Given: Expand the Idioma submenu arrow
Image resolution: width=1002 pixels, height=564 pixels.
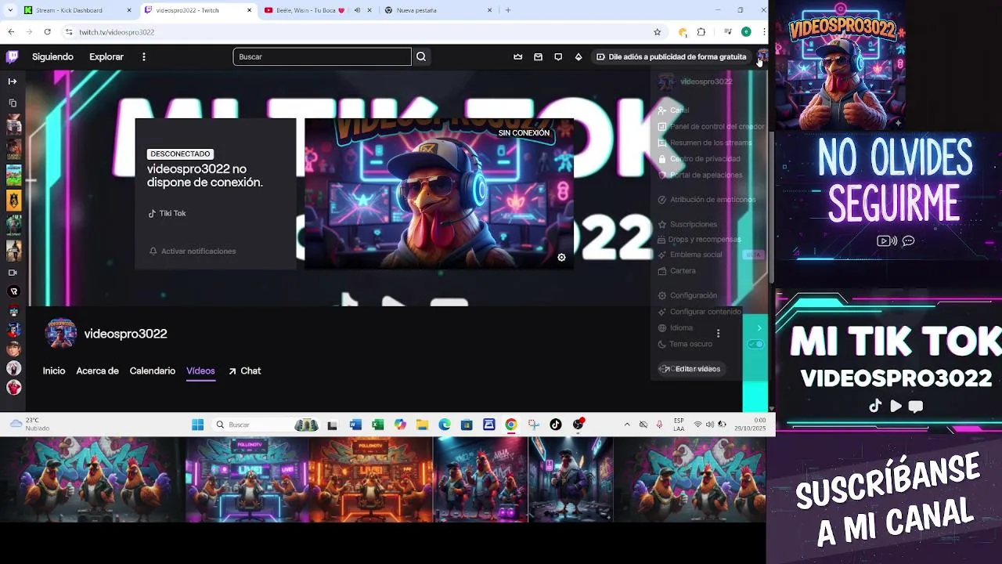Looking at the screenshot, I should (759, 328).
